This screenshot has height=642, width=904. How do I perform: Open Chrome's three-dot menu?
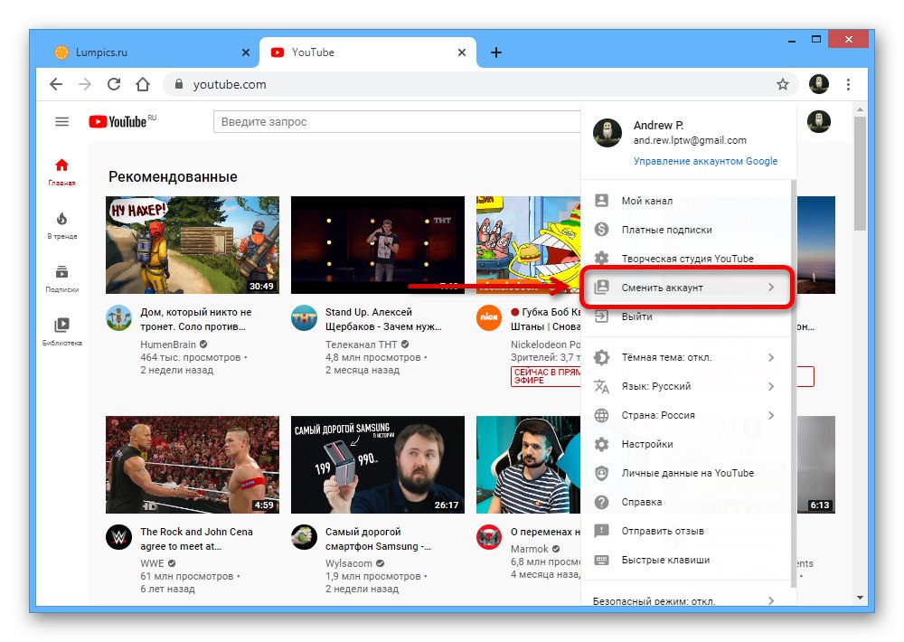coord(848,84)
